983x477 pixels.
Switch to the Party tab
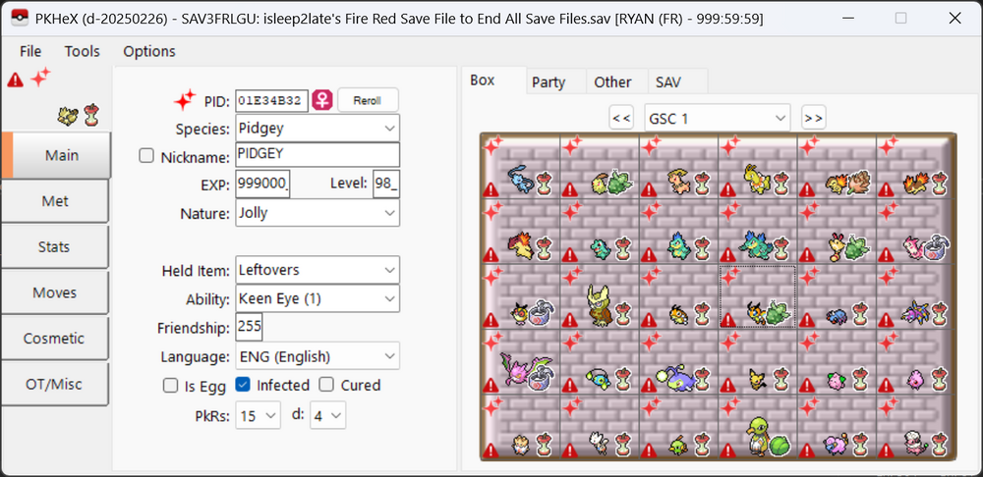(x=549, y=82)
